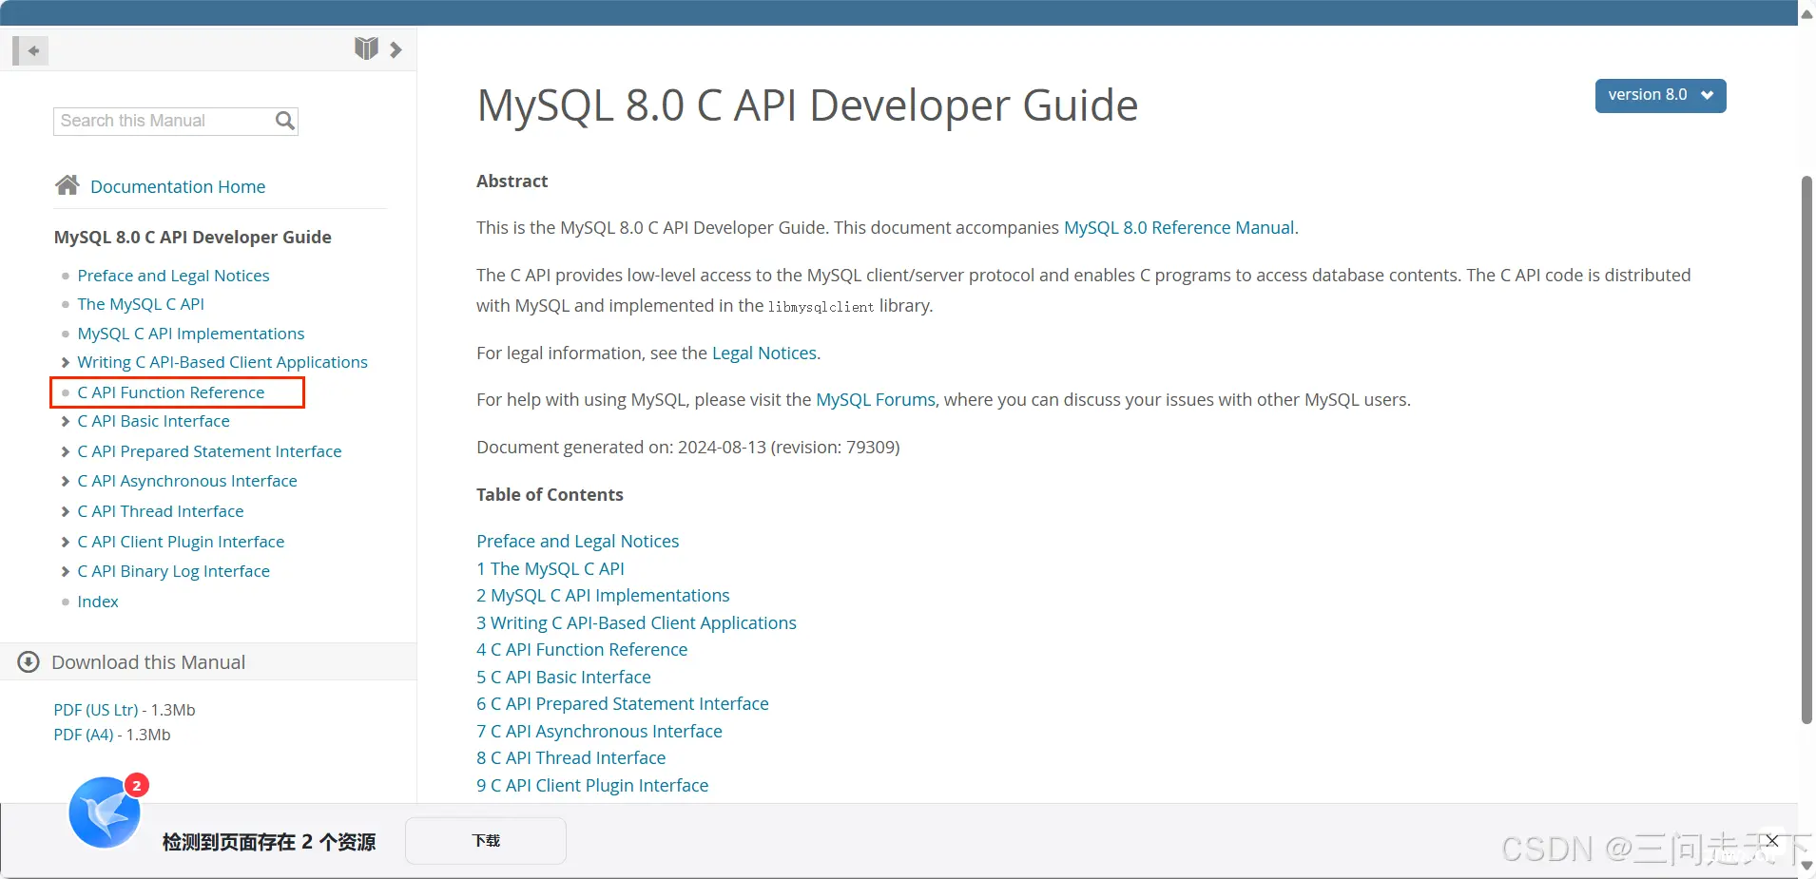Viewport: 1816px width, 879px height.
Task: Open 6 C API Prepared Statement Interface link
Action: click(x=623, y=704)
